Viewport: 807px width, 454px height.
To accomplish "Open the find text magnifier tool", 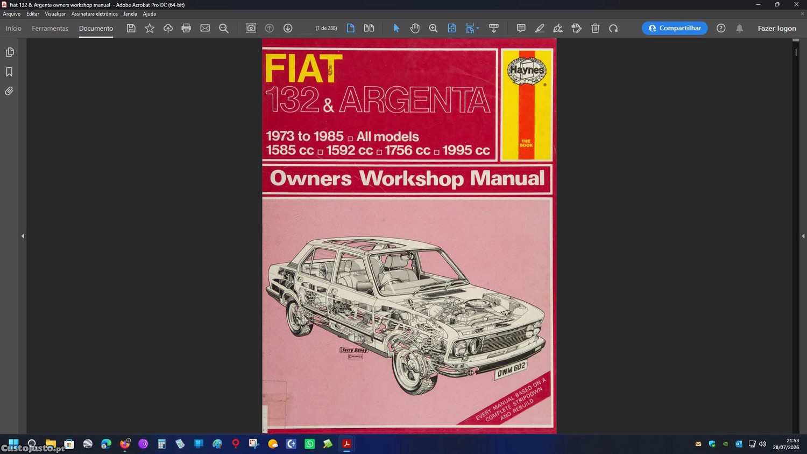I will click(x=224, y=28).
